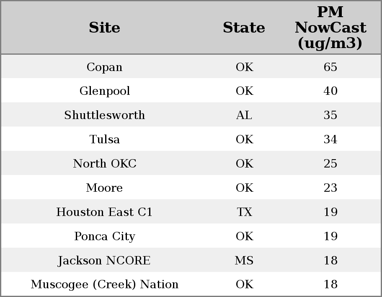Screen dimensions: 382x297
Task: Click the Jackson NCORE site cell
Action: point(104,260)
